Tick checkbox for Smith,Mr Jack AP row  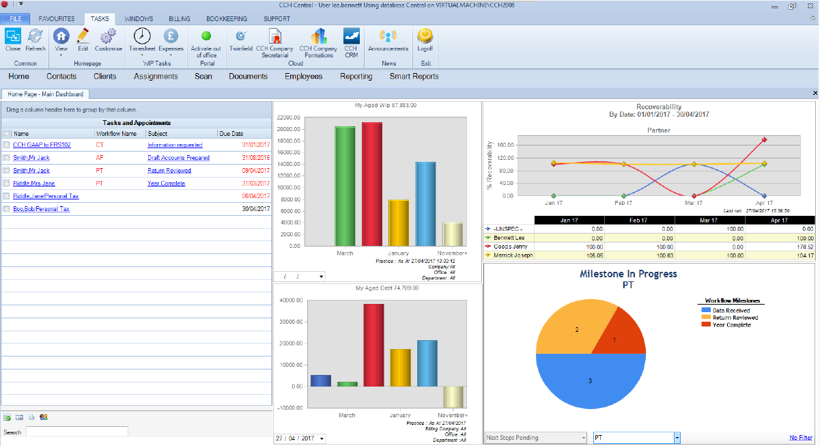(6, 158)
